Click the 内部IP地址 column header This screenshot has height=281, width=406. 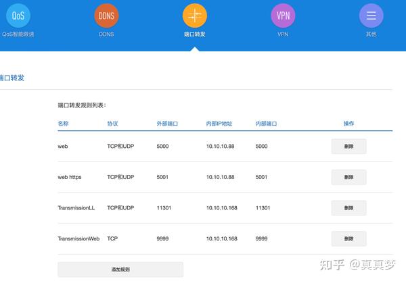[x=219, y=124]
